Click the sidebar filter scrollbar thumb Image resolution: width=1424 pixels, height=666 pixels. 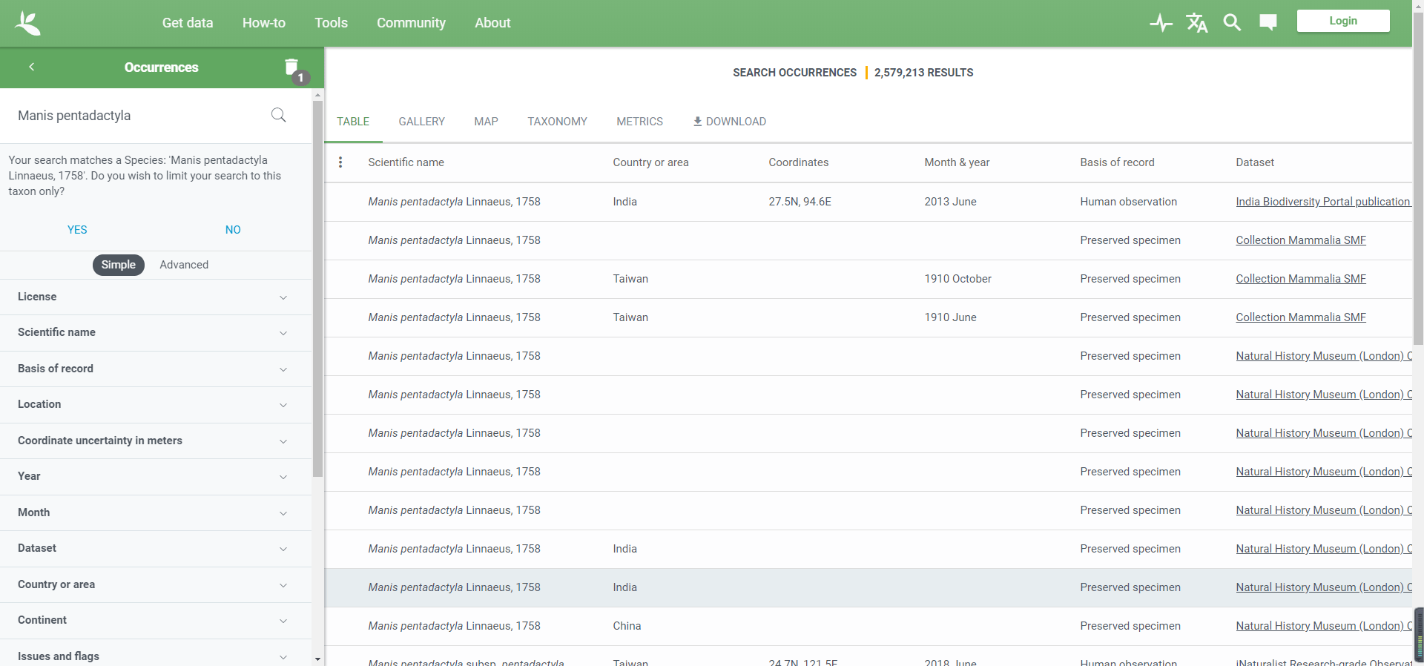point(318,289)
